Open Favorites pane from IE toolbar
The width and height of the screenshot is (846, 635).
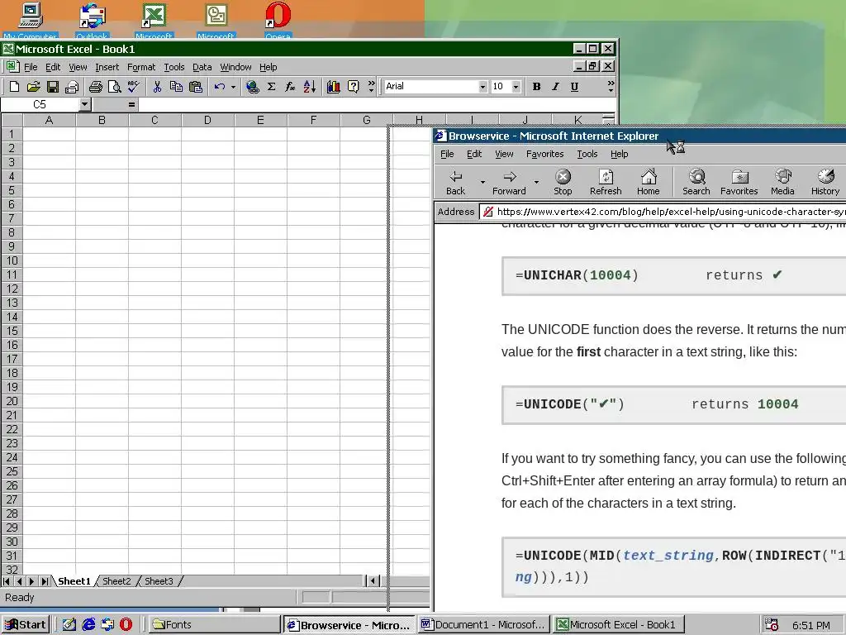tap(739, 183)
